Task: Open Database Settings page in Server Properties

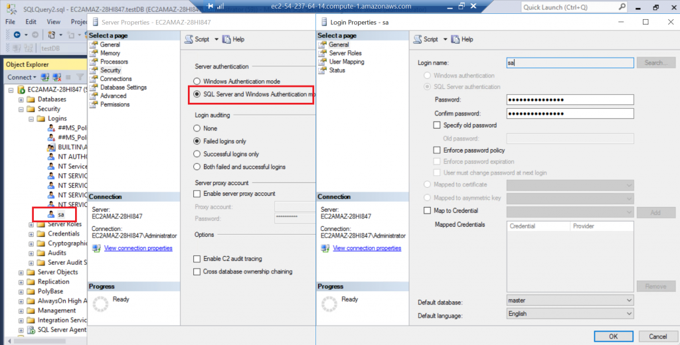Action: coord(123,87)
